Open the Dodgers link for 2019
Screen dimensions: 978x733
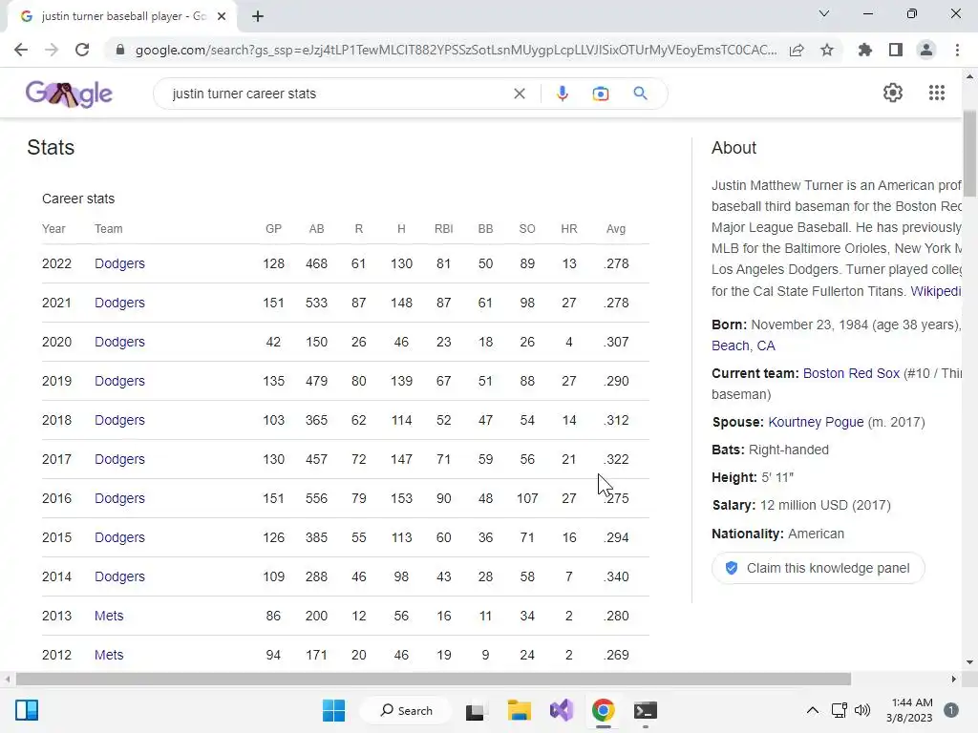(119, 381)
